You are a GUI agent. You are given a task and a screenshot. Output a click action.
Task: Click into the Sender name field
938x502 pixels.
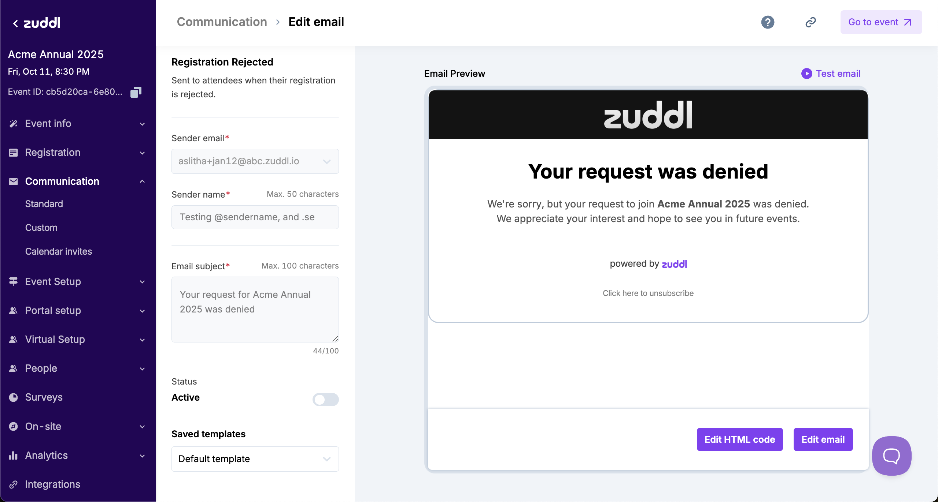click(x=255, y=217)
